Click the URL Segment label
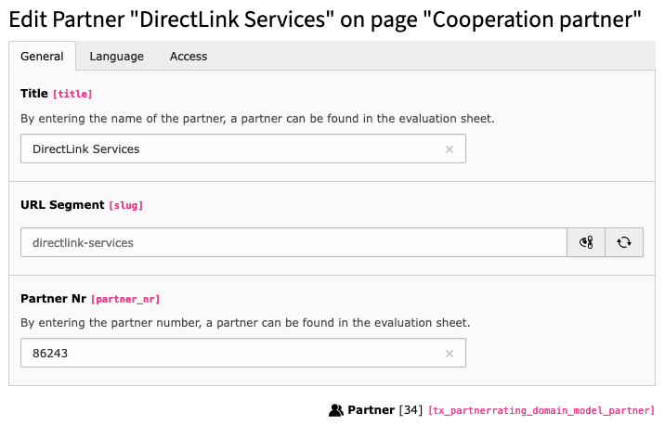 pyautogui.click(x=62, y=205)
